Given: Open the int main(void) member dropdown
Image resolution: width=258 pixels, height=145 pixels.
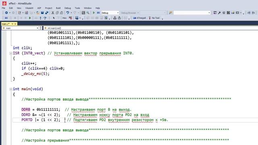Looking at the screenshot, I should [x=150, y=28].
